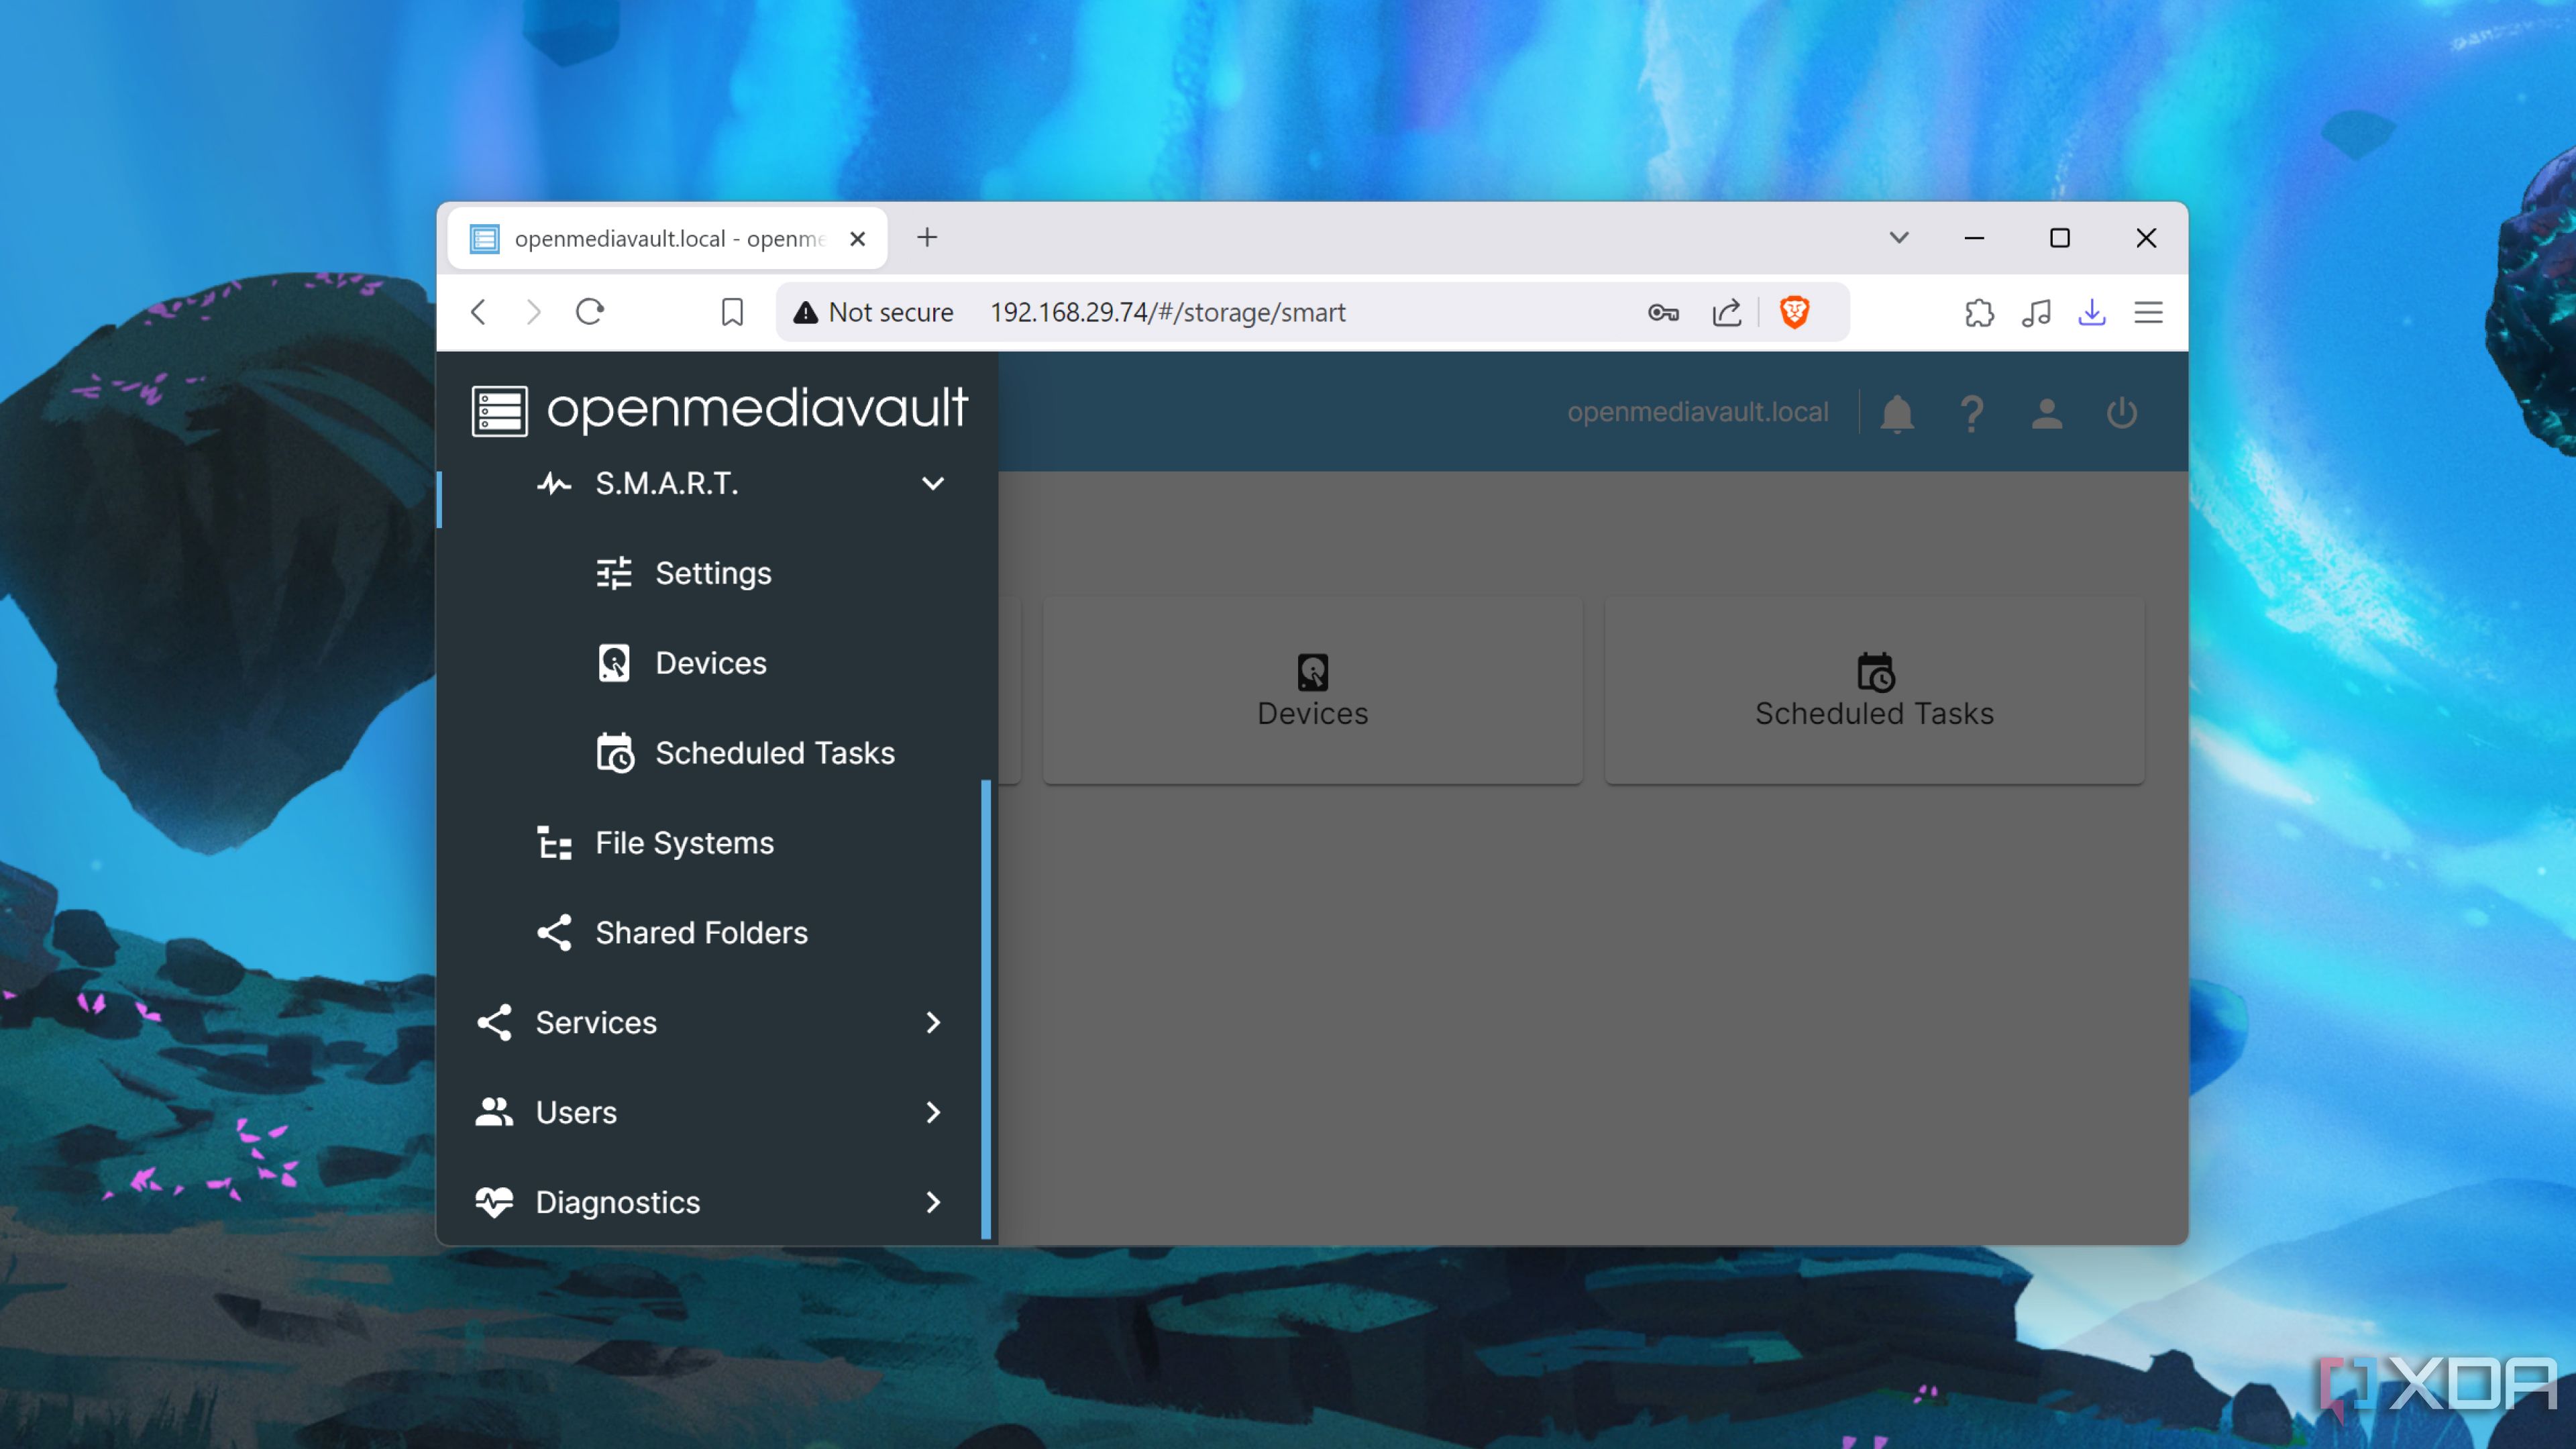Expand the Users menu chevron

(933, 1112)
